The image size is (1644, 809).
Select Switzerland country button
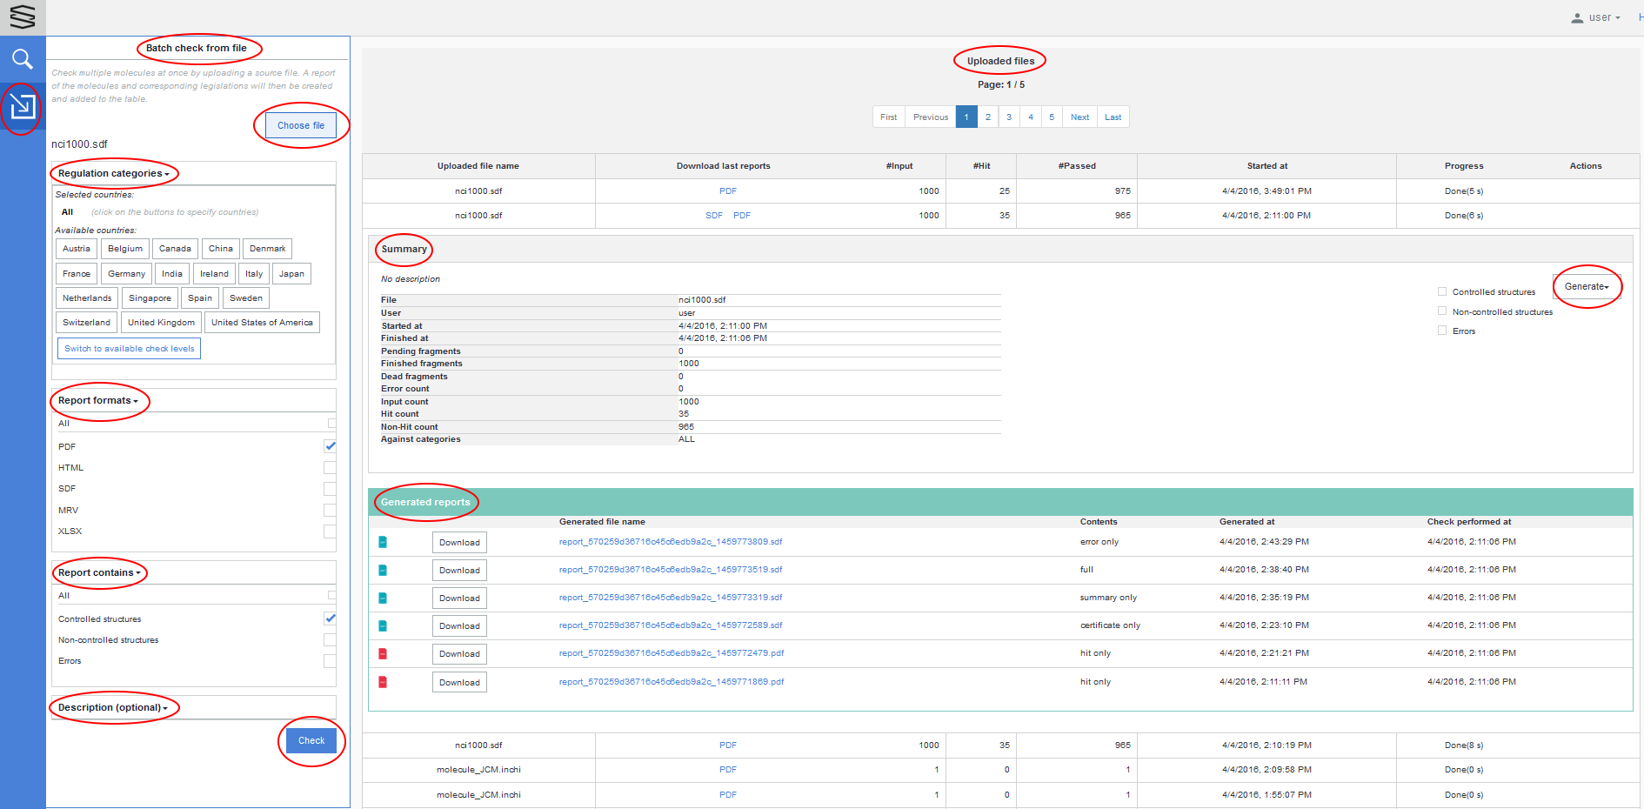tap(86, 323)
